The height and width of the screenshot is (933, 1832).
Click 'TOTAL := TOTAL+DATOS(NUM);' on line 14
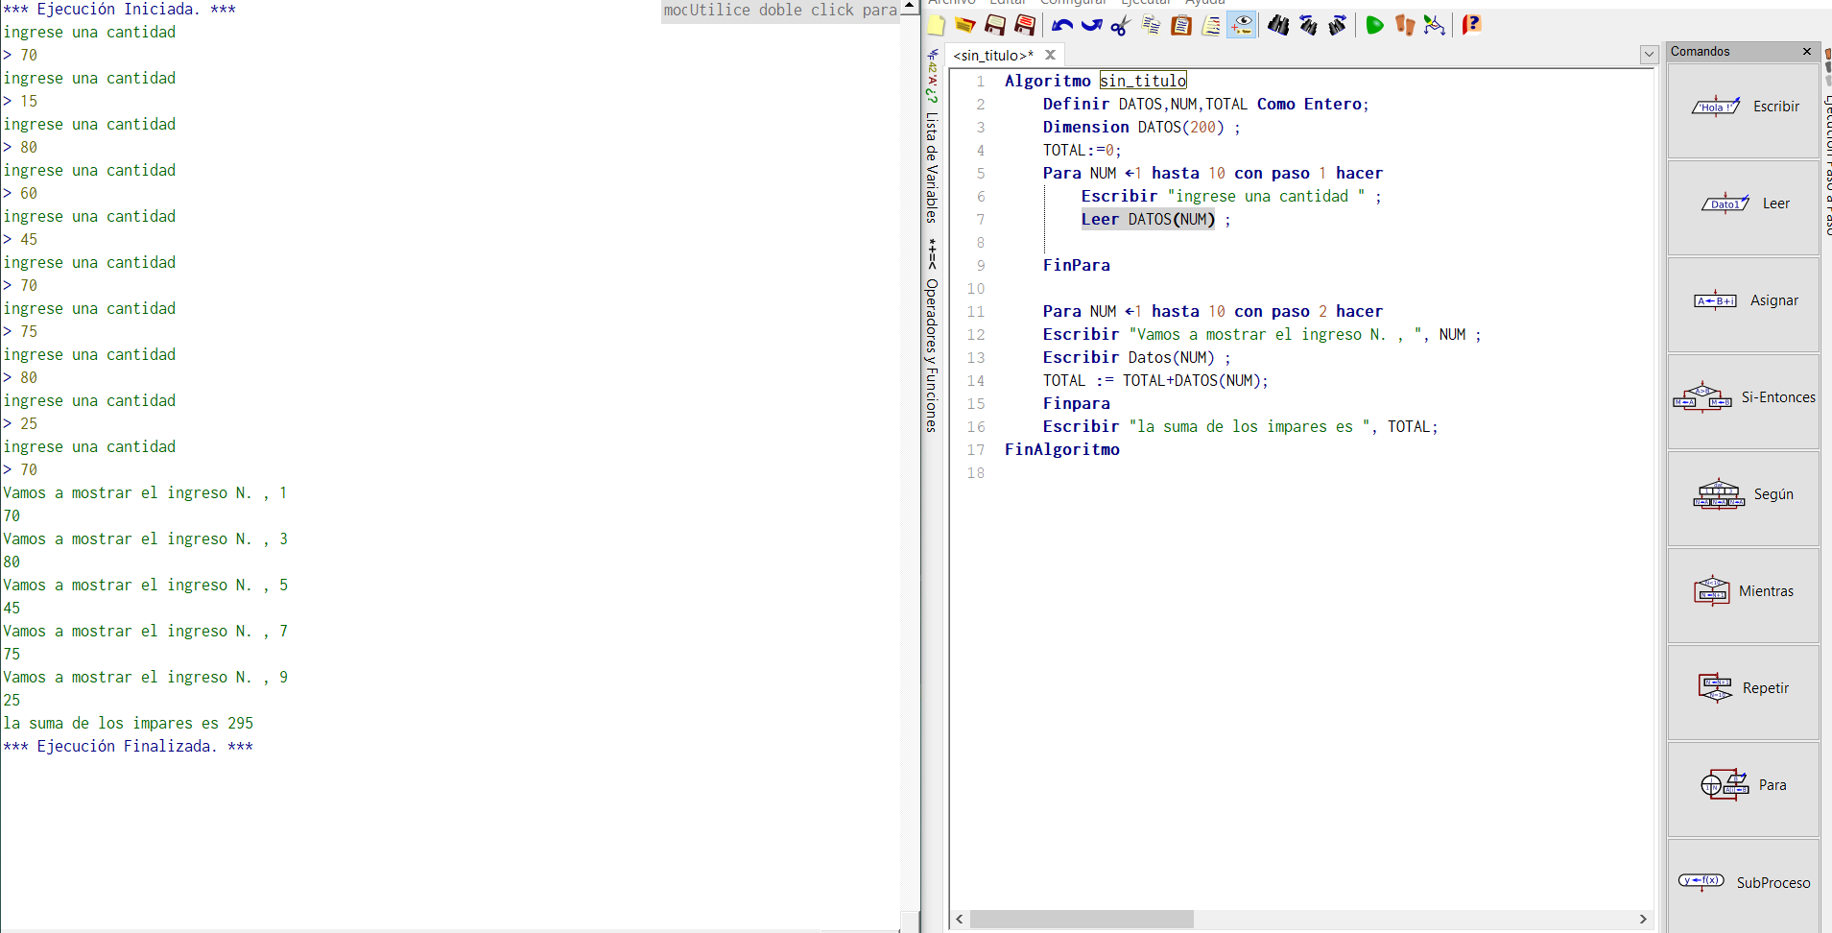coord(1155,380)
